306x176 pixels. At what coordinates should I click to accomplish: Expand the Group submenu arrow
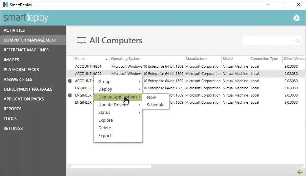tap(139, 82)
